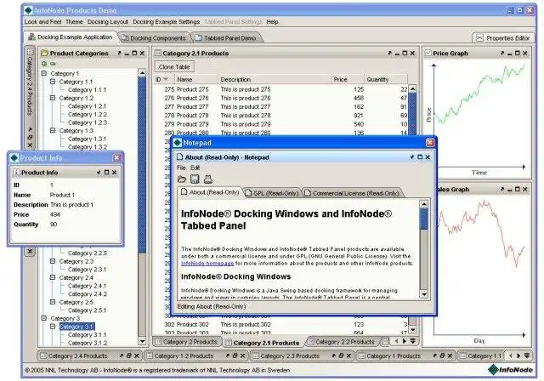544x381 pixels.
Task: Select the Category 2.4.1 tree item
Action: 87,286
